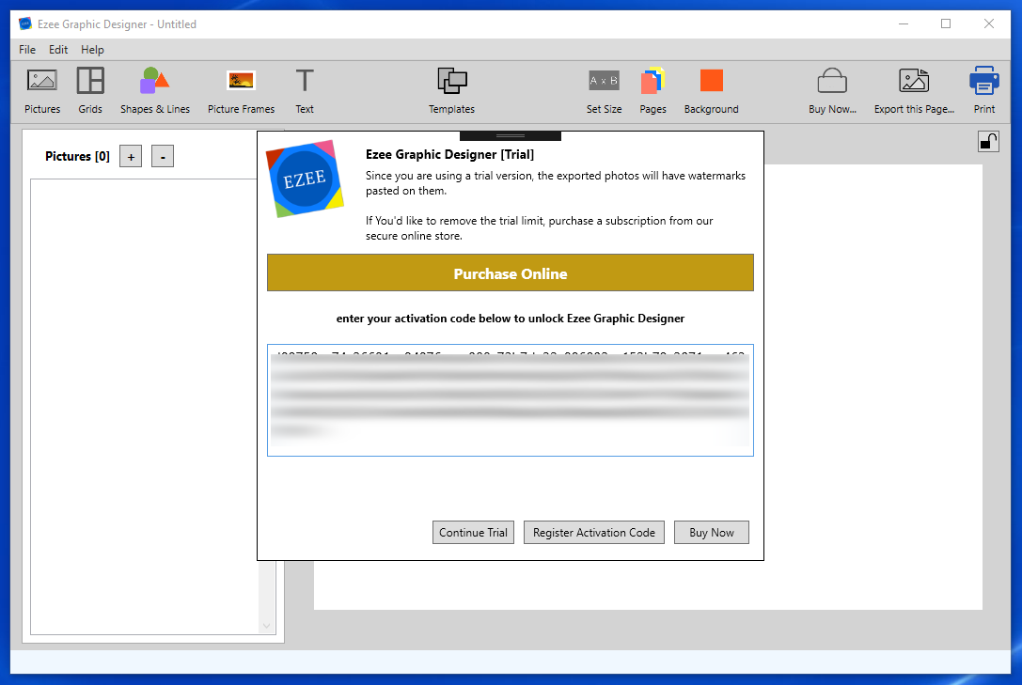Open Shapes & Lines tool
Image resolution: width=1022 pixels, height=685 pixels.
click(154, 81)
